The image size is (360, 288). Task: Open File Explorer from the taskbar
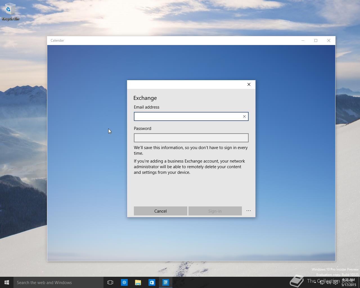[138, 282]
